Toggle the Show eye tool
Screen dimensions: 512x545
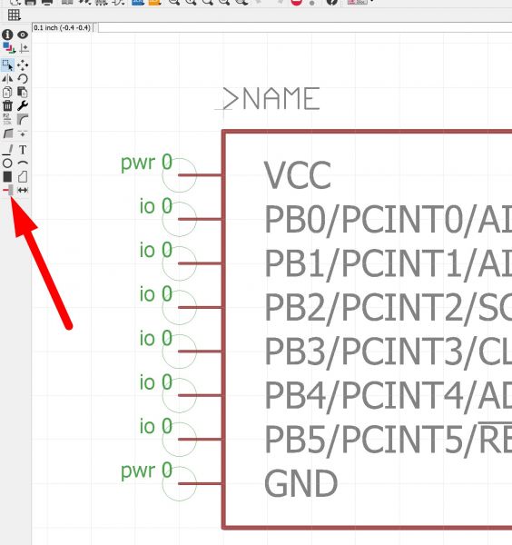(x=23, y=35)
